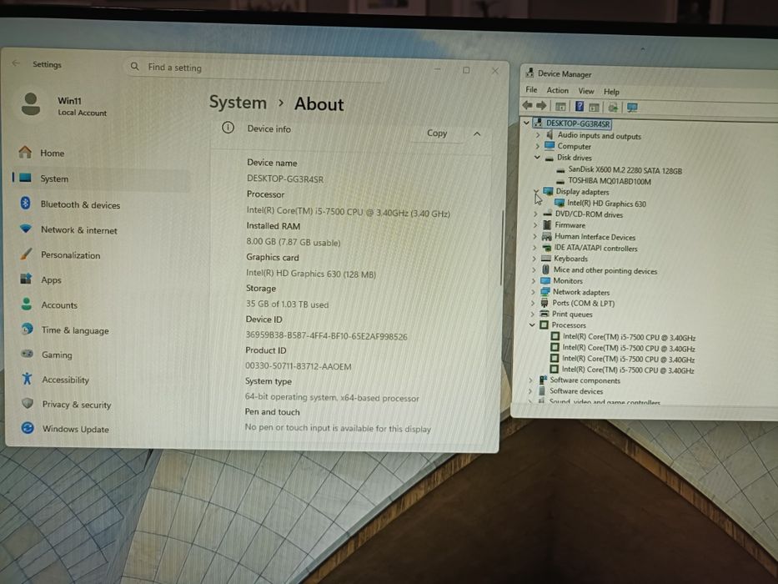Viewport: 778px width, 584px height.
Task: Open the View menu
Action: point(585,91)
